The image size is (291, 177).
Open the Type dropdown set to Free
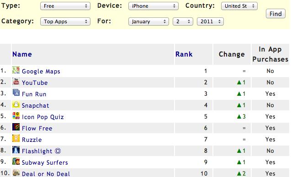(65, 6)
